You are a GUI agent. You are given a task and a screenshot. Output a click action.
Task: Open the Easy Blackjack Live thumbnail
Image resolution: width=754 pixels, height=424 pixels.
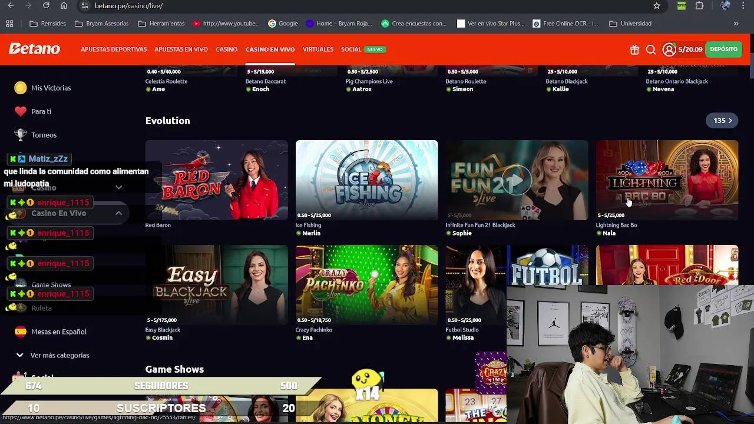pos(217,285)
